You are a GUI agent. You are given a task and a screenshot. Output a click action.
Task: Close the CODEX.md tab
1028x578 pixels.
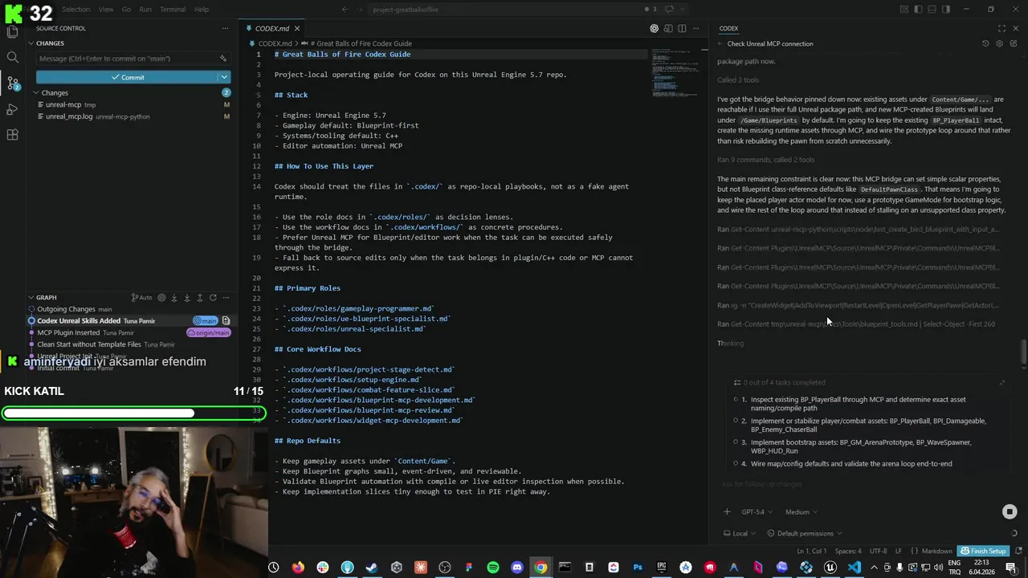[x=296, y=28]
